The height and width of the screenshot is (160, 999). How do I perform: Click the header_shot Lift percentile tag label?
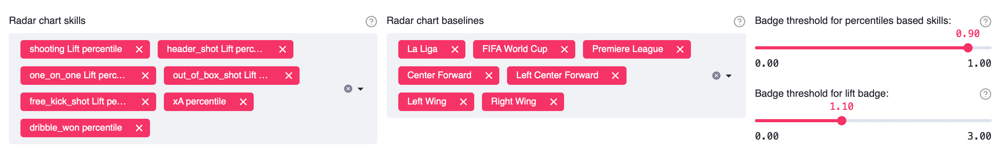(x=214, y=49)
